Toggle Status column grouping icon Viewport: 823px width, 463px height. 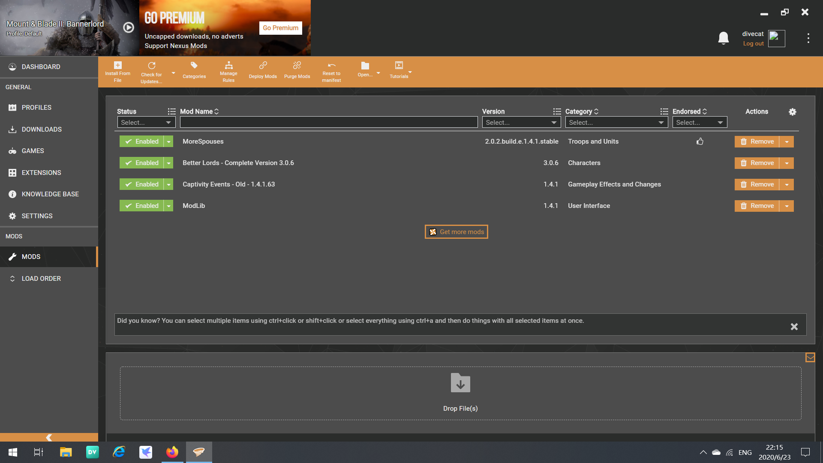(172, 111)
